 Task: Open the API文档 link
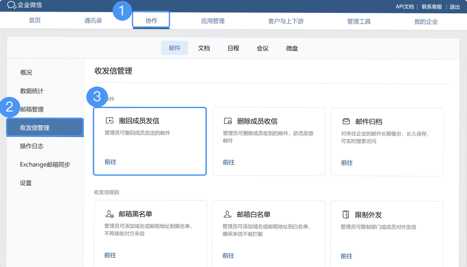(x=404, y=6)
